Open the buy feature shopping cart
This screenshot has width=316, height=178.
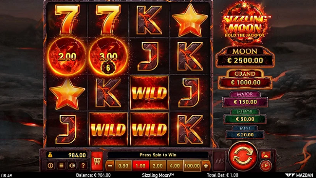[97, 161]
